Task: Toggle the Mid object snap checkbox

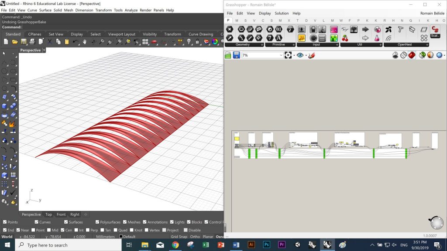Action: pos(49,230)
